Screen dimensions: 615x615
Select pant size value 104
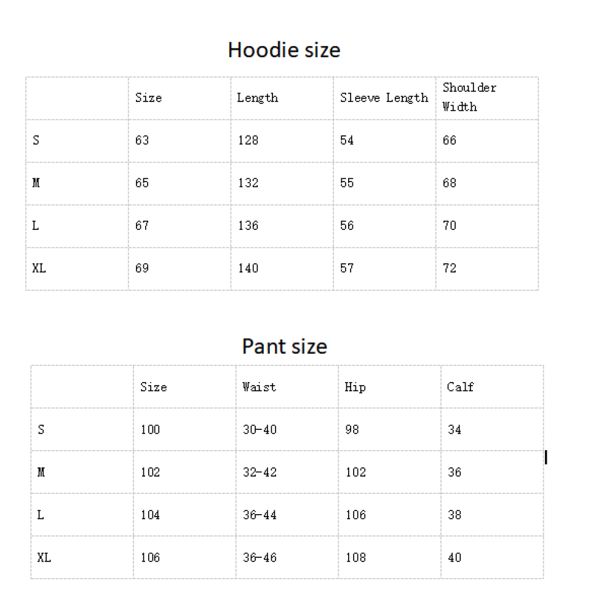(184, 515)
